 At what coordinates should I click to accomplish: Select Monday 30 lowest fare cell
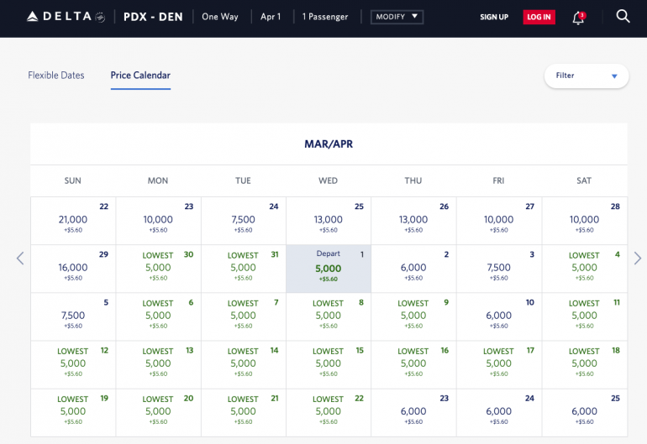pyautogui.click(x=158, y=269)
